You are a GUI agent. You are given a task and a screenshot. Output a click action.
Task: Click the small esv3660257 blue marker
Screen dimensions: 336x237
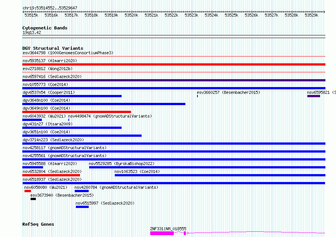point(197,96)
